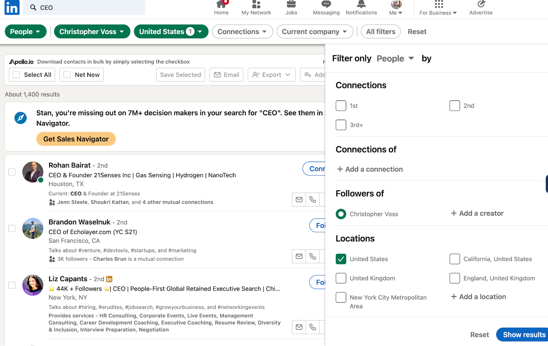Expand the Connections filter dropdown

tap(242, 31)
